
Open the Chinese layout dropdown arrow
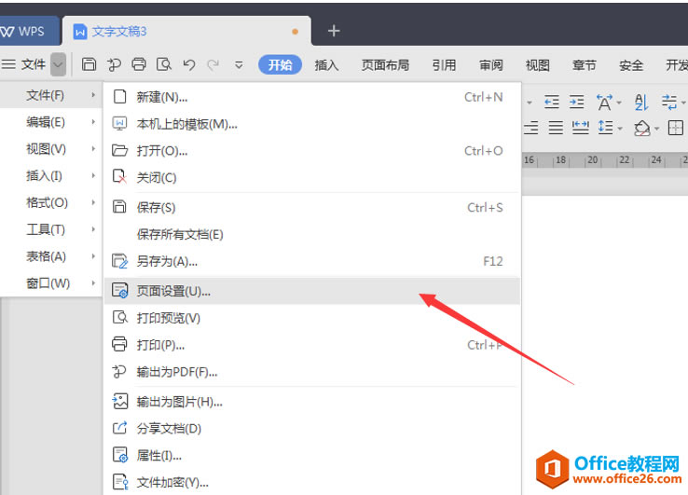pyautogui.click(x=619, y=103)
